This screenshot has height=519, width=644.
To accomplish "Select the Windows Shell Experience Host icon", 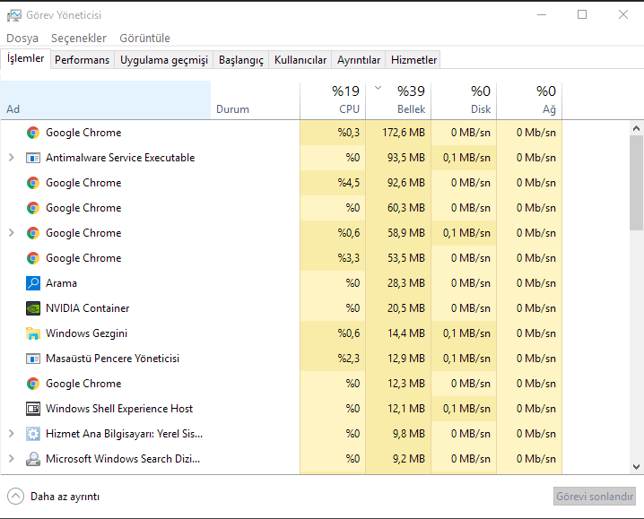I will (x=33, y=409).
